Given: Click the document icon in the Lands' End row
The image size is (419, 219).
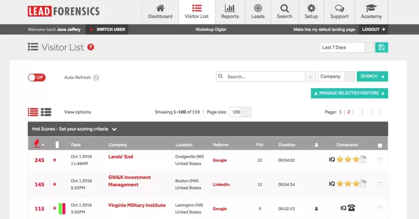Looking at the screenshot, I should 363,159.
